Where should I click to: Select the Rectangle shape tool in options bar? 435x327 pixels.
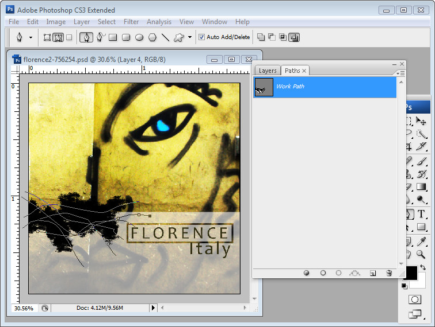pos(113,37)
